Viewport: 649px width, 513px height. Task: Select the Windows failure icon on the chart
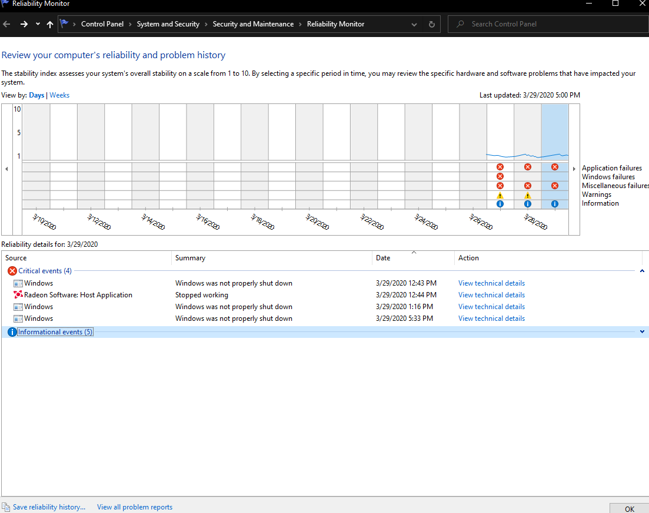[x=500, y=176]
